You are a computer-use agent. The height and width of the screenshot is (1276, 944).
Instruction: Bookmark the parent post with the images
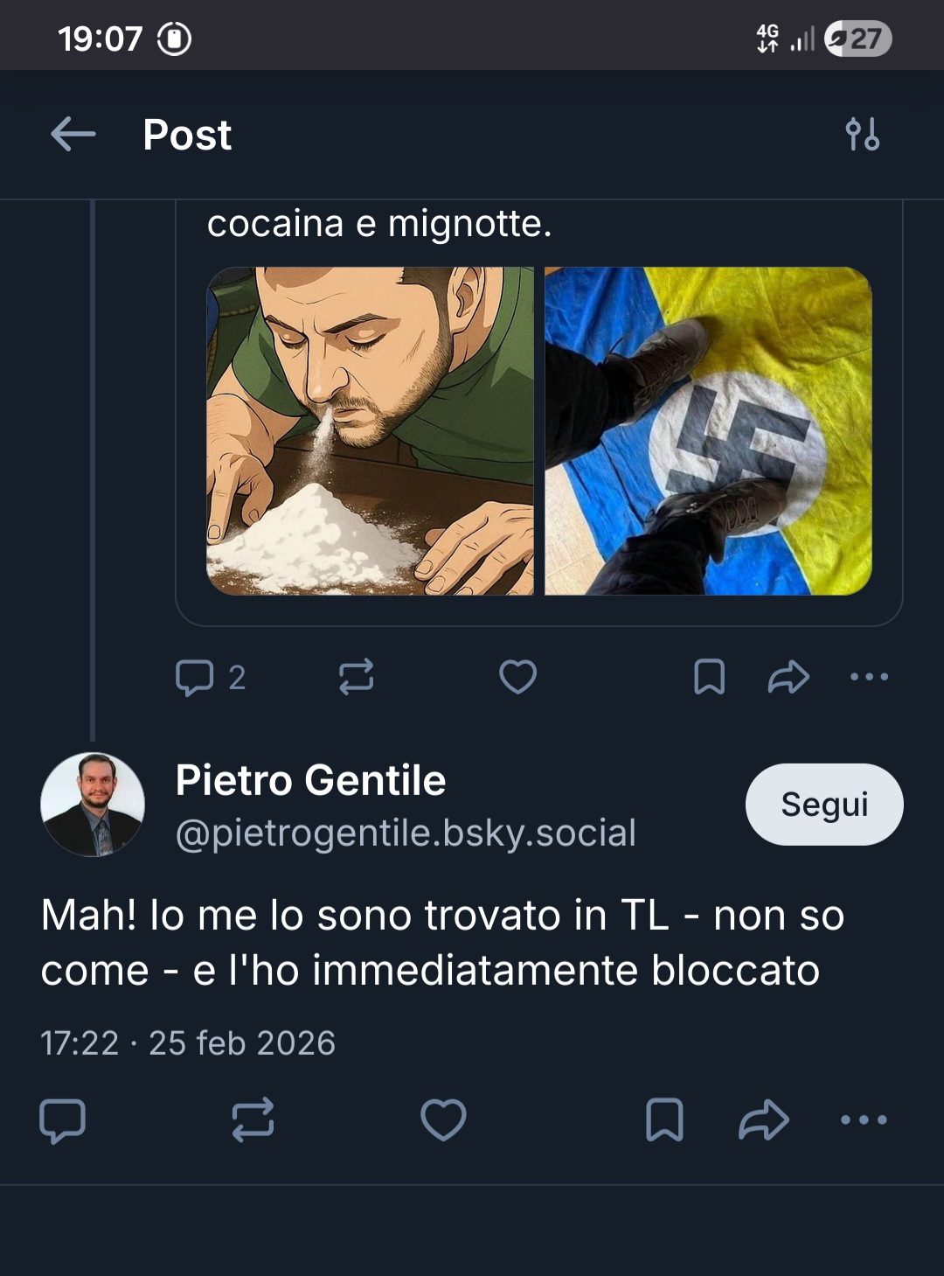click(709, 677)
